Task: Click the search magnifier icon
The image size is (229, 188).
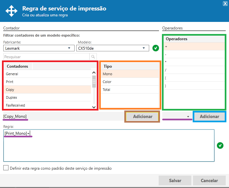Action: pos(93,57)
